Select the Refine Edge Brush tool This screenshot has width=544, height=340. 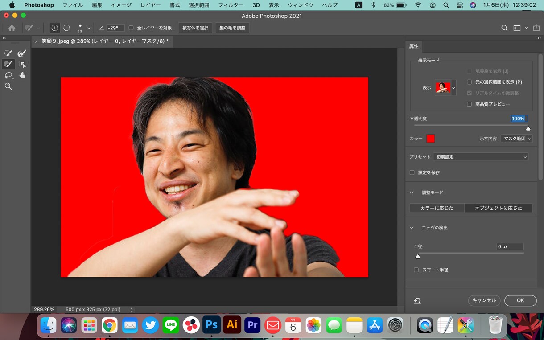(22, 53)
